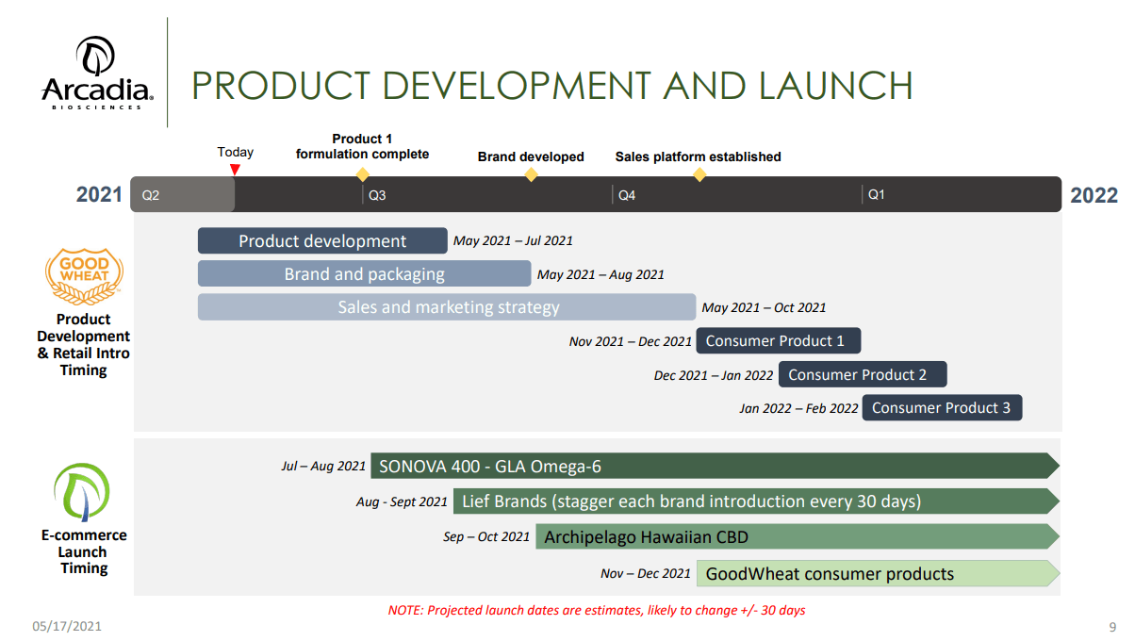Image resolution: width=1135 pixels, height=641 pixels.
Task: Select the red Today marker triangle
Action: (235, 170)
